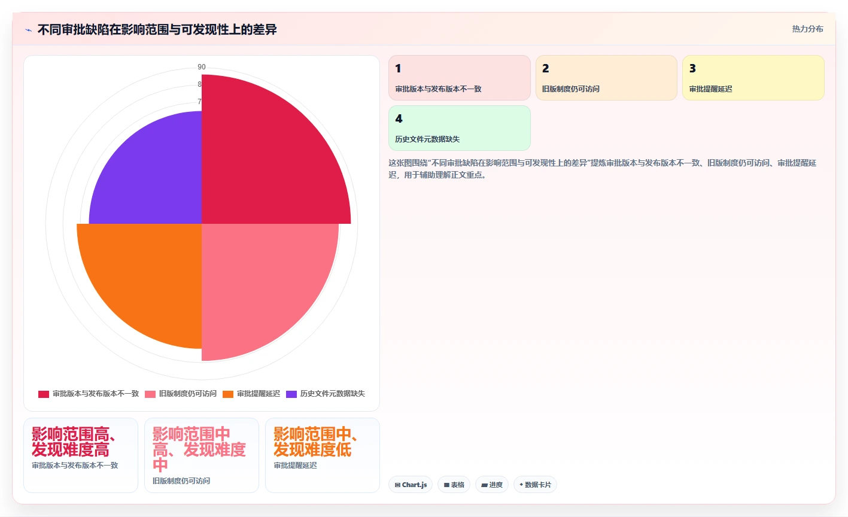The height and width of the screenshot is (517, 848).
Task: Click the 数据卡片 tag
Action: (x=535, y=485)
